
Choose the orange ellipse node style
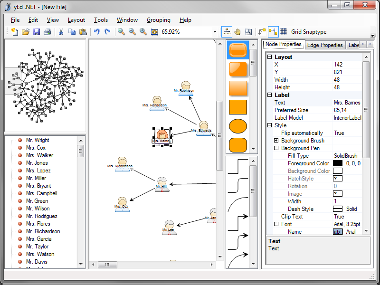238,126
